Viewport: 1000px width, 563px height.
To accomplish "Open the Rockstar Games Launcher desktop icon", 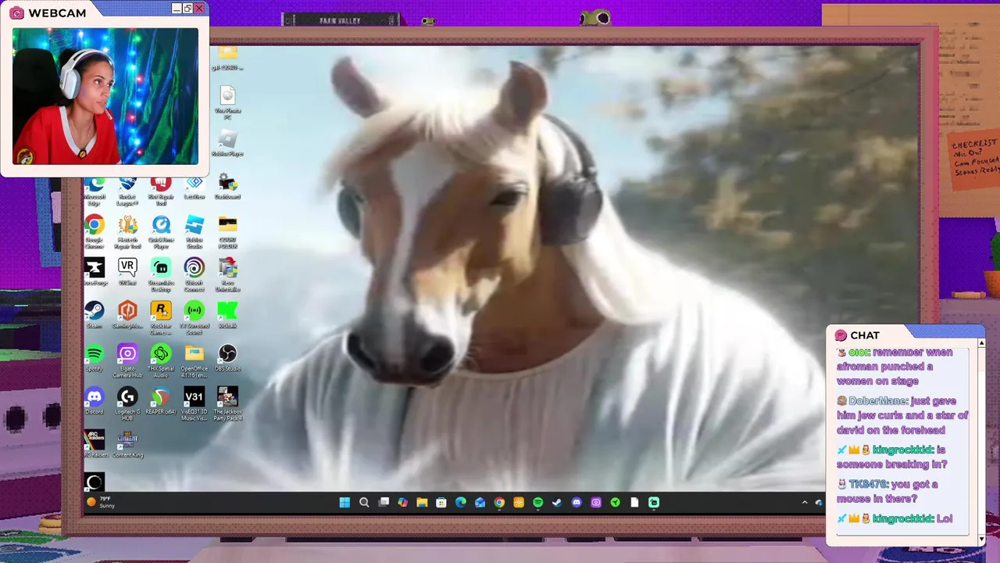I will (x=161, y=317).
